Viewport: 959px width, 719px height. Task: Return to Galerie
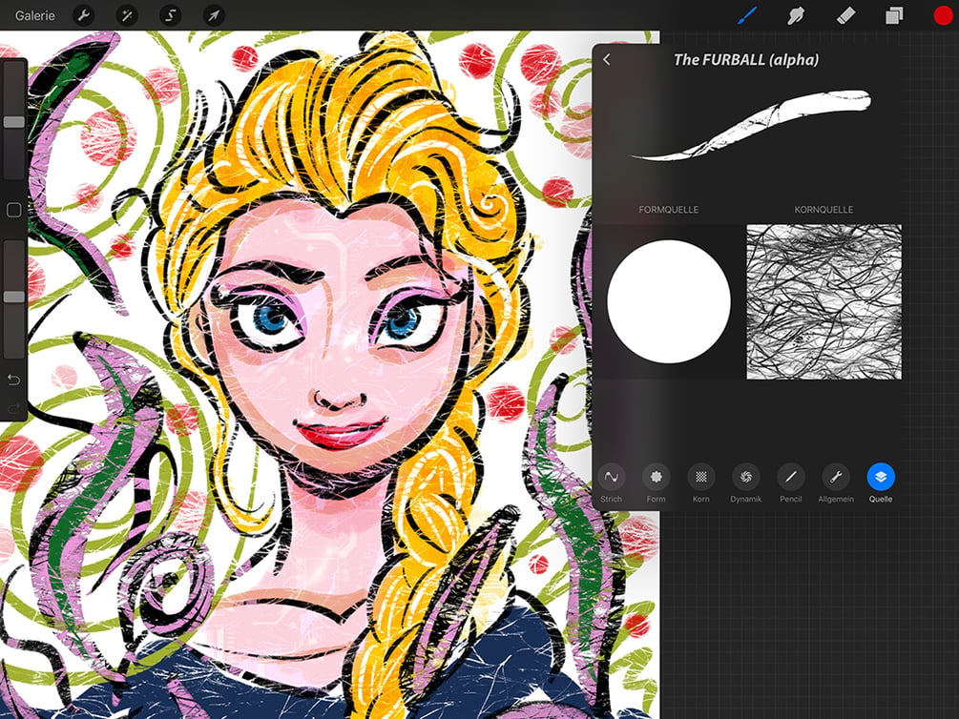[35, 16]
